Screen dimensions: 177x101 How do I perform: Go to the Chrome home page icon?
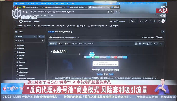(27, 12)
